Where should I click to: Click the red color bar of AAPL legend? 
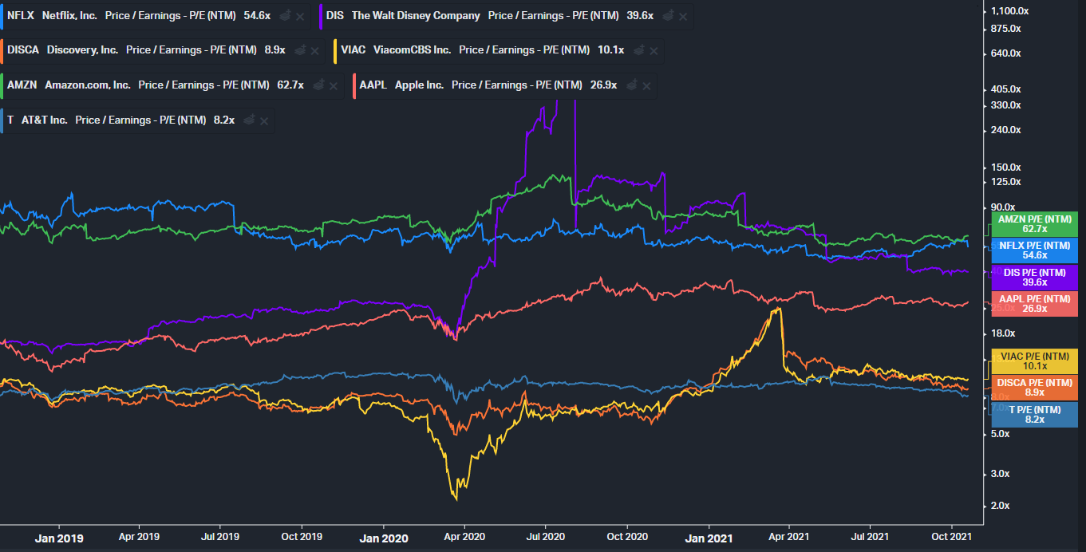click(x=353, y=85)
